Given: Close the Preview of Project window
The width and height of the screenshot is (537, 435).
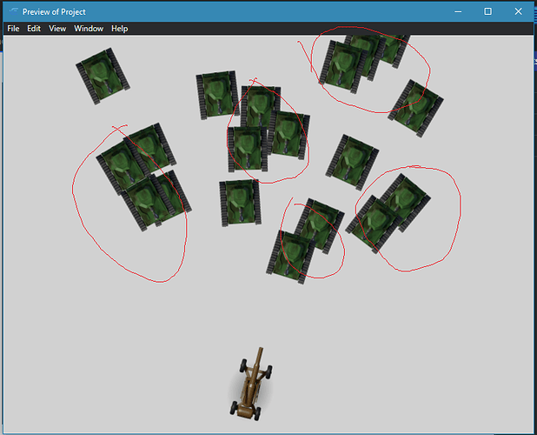Looking at the screenshot, I should 518,11.
